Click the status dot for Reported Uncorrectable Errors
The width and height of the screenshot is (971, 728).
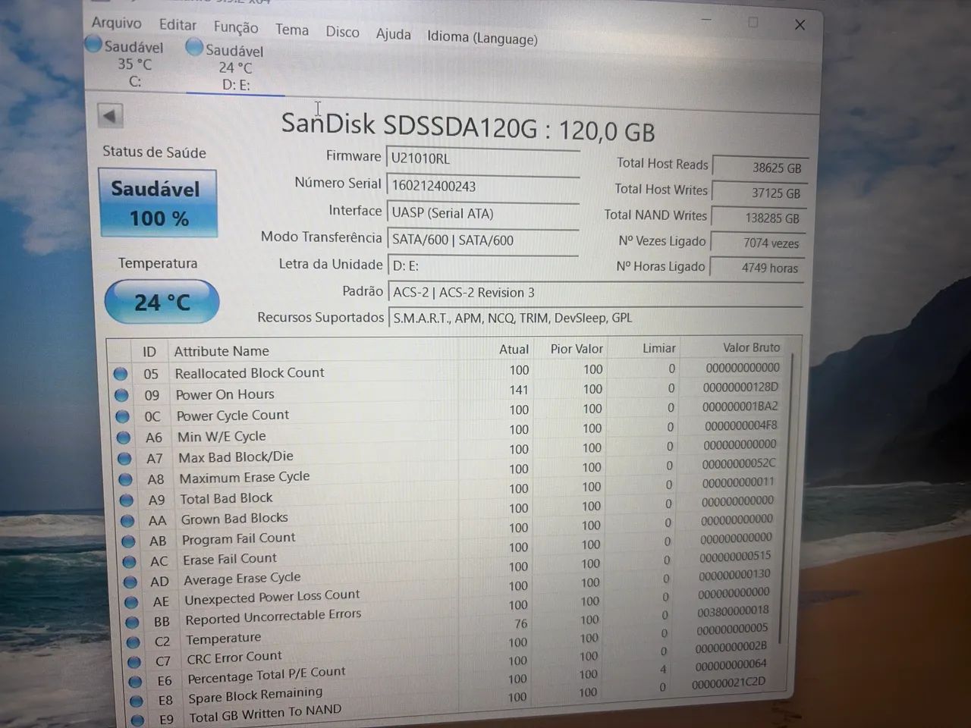point(133,623)
